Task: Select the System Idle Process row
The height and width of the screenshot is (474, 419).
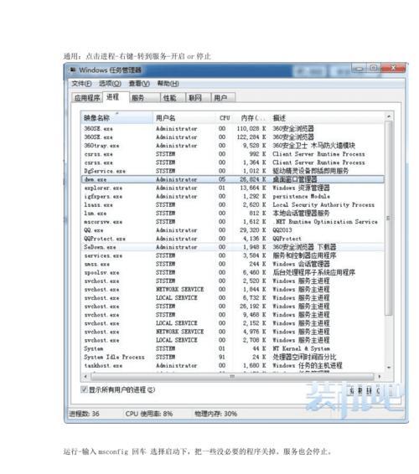Action: [x=233, y=357]
